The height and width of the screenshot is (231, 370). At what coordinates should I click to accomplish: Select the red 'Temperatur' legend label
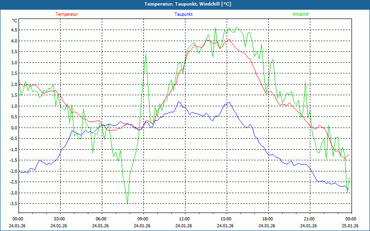click(67, 14)
